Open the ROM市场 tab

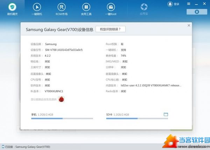click(62, 9)
